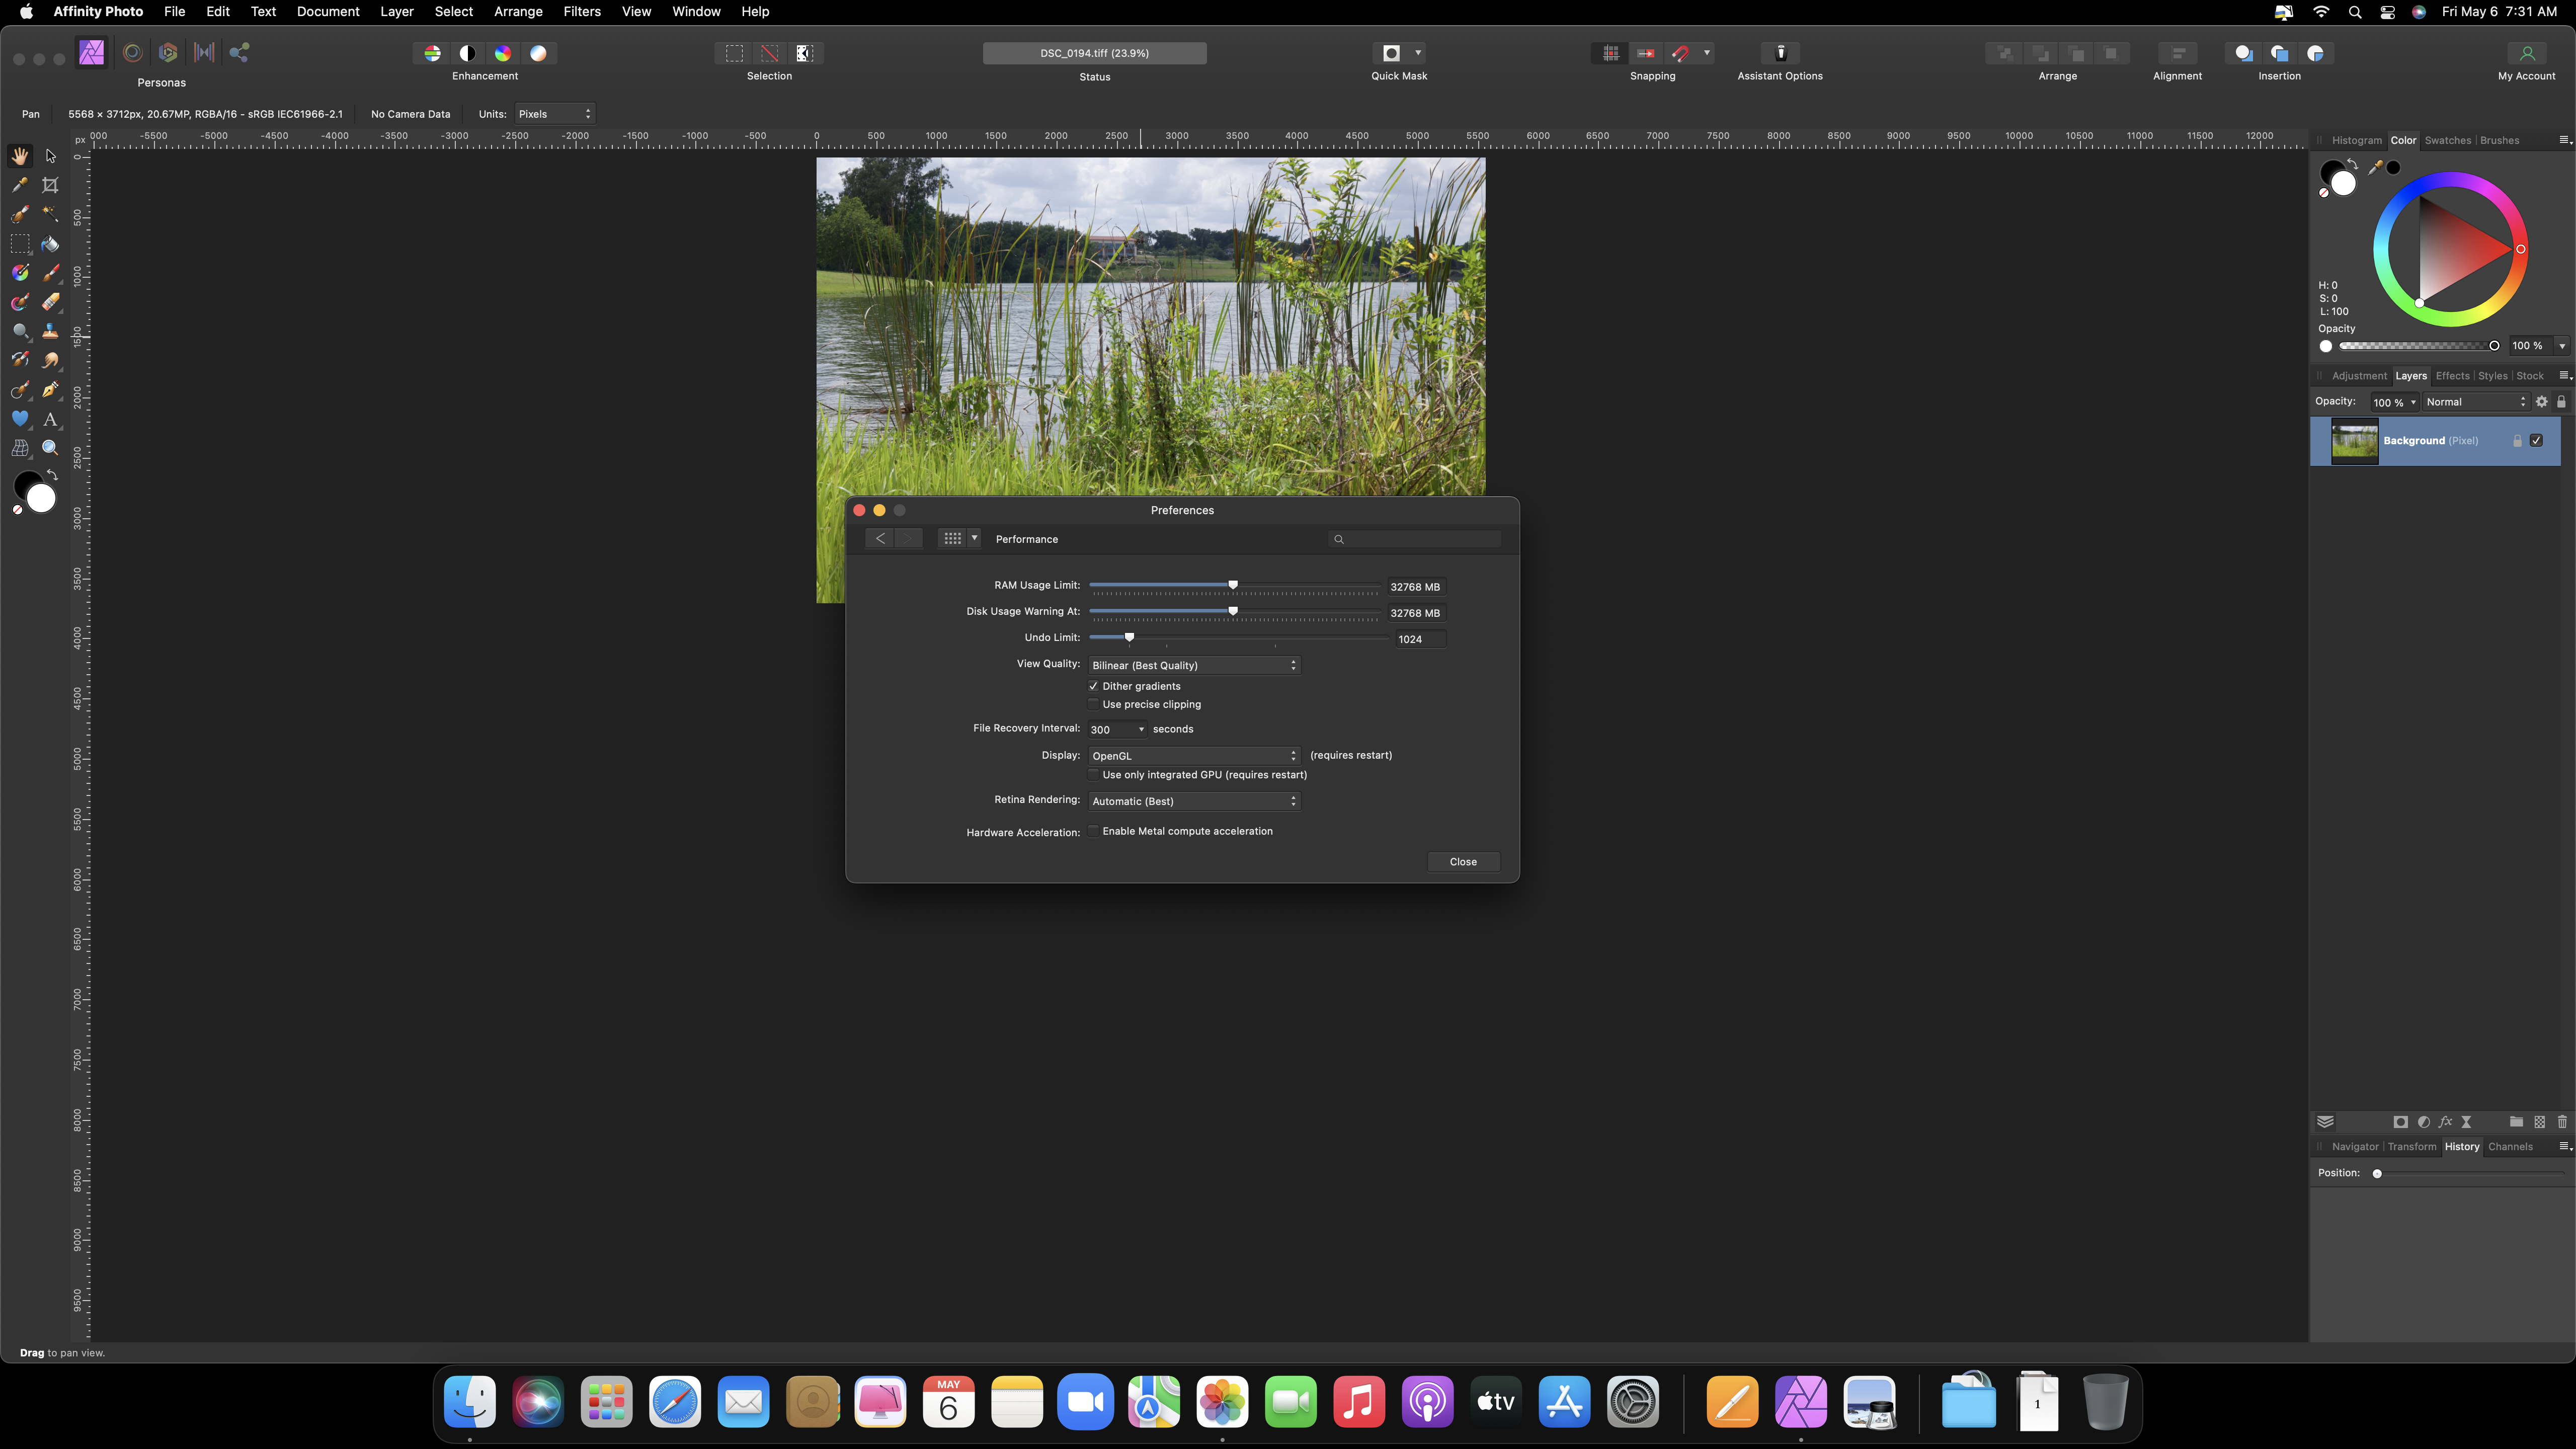The height and width of the screenshot is (1449, 2576).
Task: Open View Quality dropdown
Action: 1194,666
